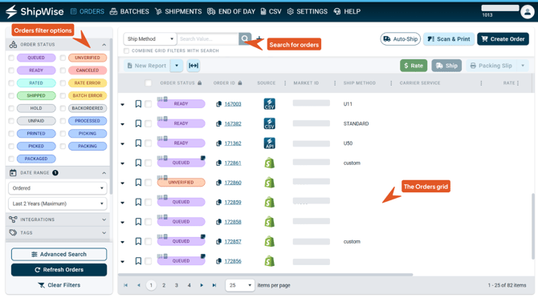Image resolution: width=538 pixels, height=302 pixels.
Task: Click the Scan & Print button
Action: 449,38
